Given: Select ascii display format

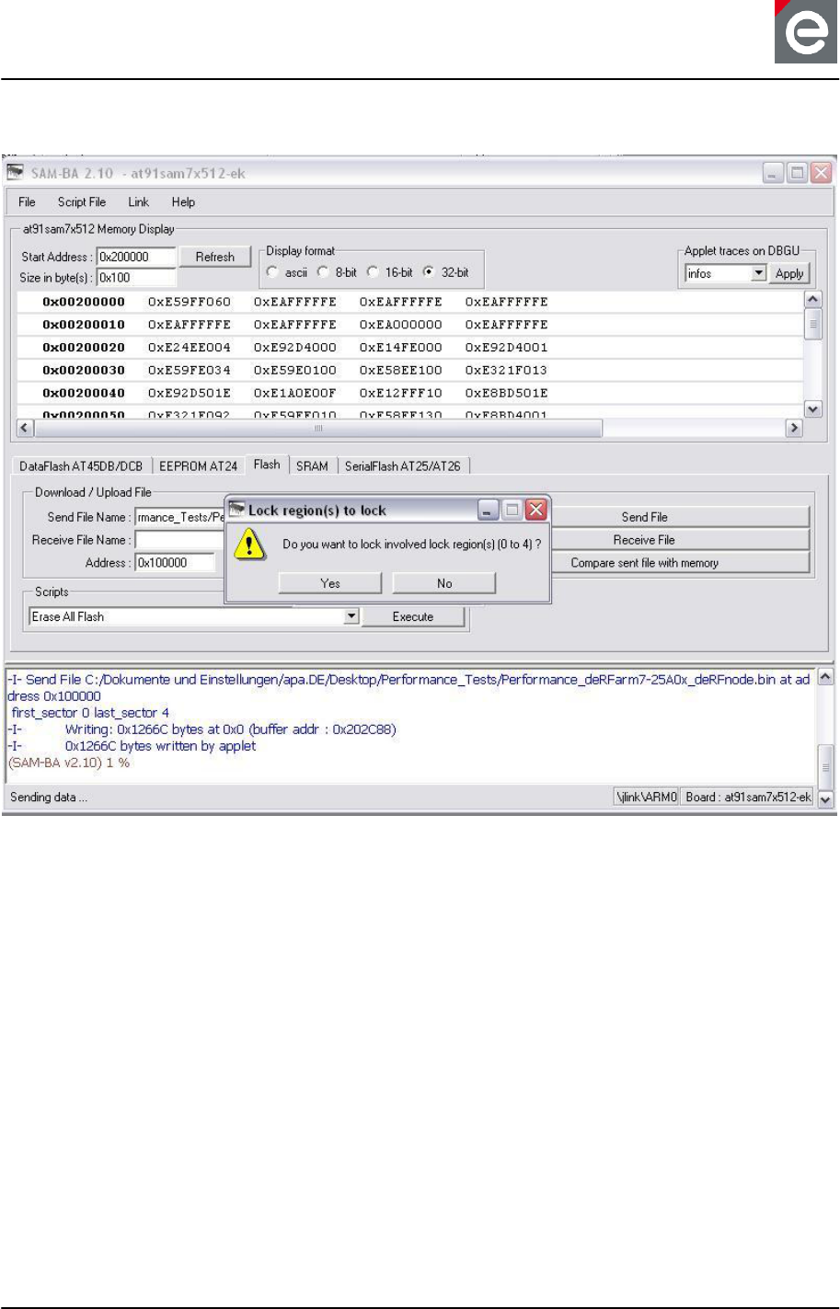Looking at the screenshot, I should [x=272, y=272].
